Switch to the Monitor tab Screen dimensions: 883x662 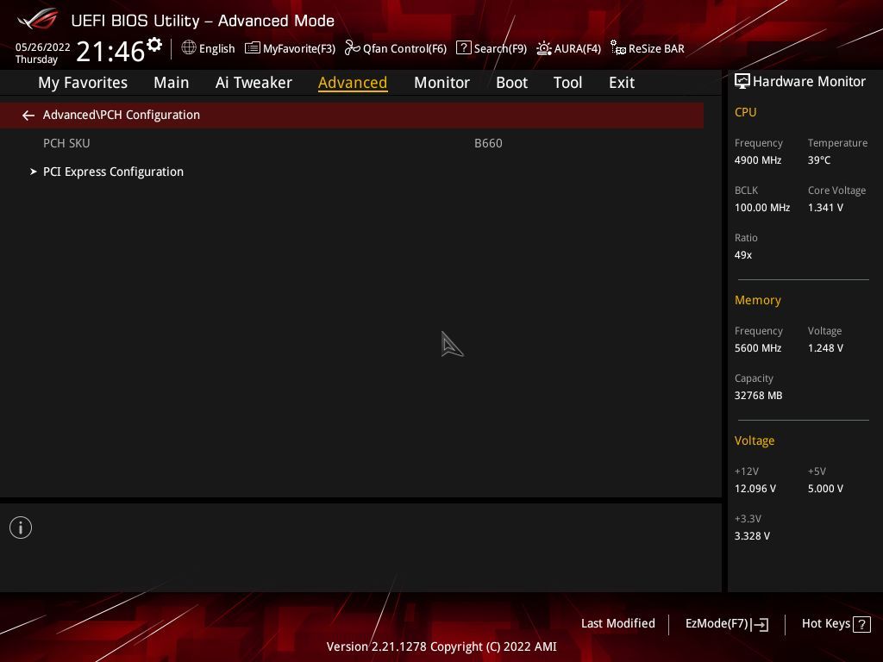(441, 83)
